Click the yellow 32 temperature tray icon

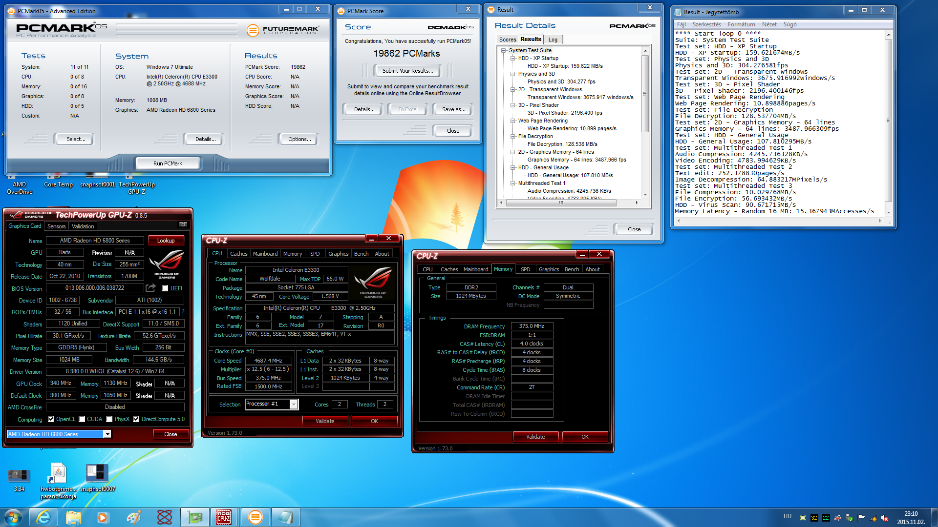click(x=814, y=518)
